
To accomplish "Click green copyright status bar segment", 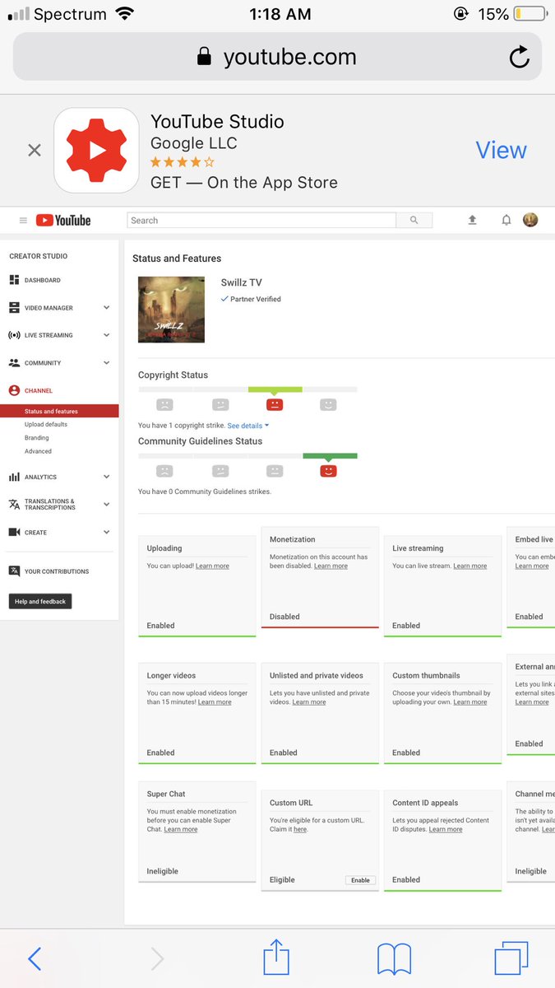I will click(275, 389).
